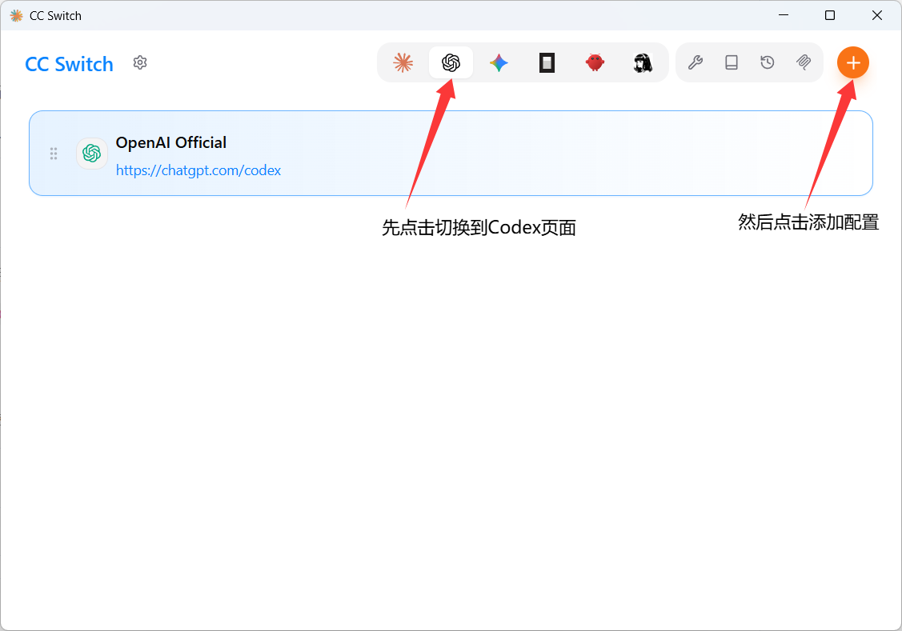This screenshot has height=631, width=902.
Task: Switch to the Gemini provider page
Action: (499, 62)
